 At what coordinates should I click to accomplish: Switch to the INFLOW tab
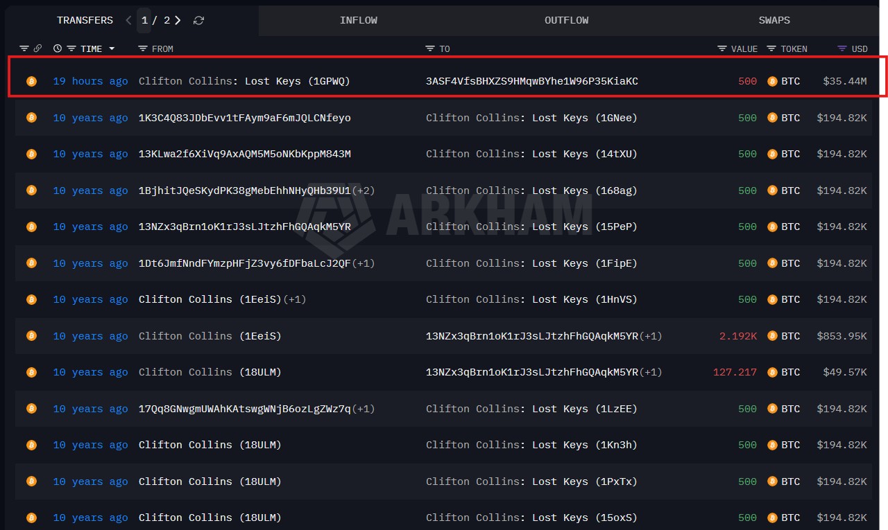(358, 21)
